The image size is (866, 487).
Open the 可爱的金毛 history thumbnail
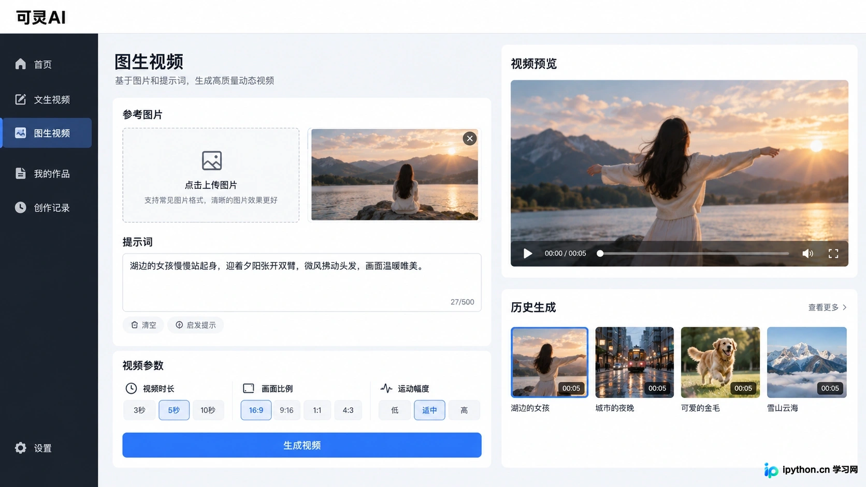point(720,362)
